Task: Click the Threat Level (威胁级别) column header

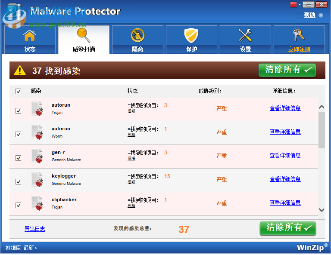Action: pos(210,91)
